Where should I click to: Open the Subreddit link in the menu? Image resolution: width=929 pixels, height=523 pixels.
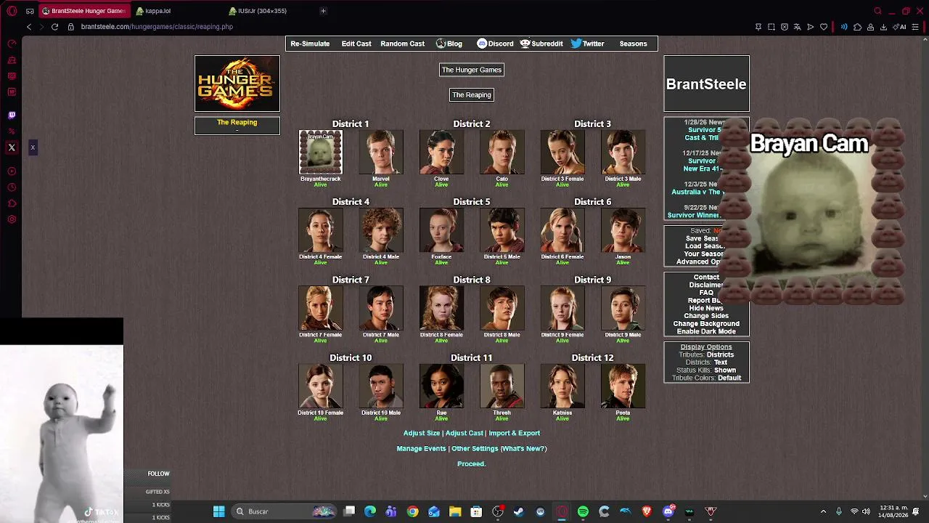click(541, 44)
